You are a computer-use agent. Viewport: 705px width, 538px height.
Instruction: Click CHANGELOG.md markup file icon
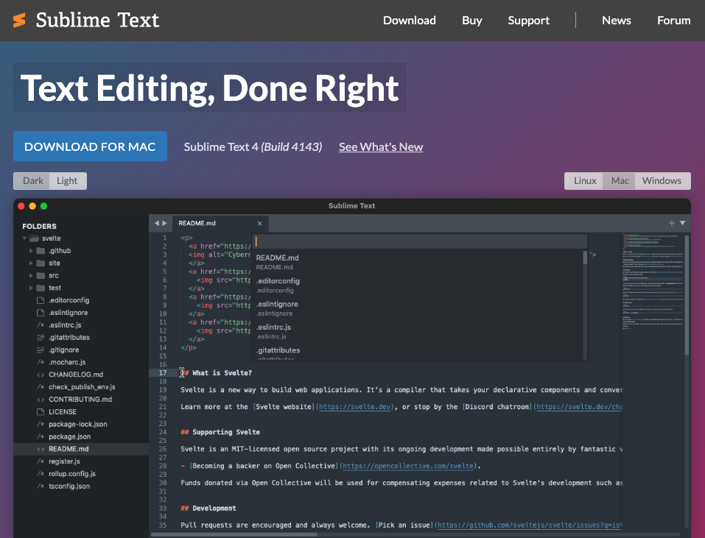(41, 375)
